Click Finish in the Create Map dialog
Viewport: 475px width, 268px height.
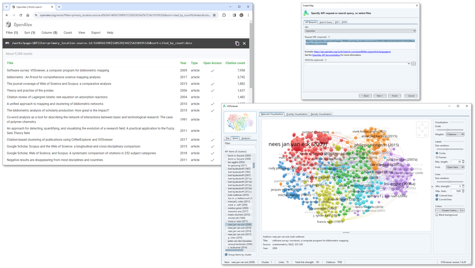point(395,96)
